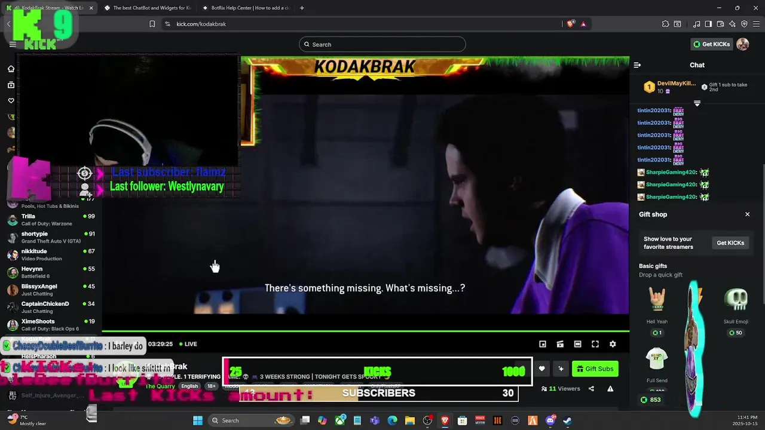This screenshot has width=765, height=430.
Task: Click the green video progress bar
Action: (x=365, y=331)
